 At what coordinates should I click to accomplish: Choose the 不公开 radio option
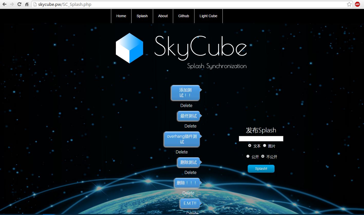click(x=263, y=156)
